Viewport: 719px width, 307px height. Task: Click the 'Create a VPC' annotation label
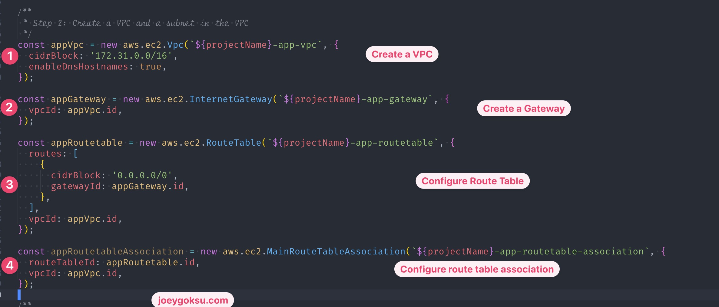click(x=402, y=54)
